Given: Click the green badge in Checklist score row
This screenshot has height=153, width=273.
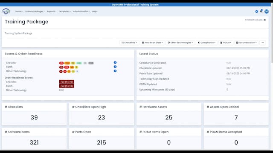Looking at the screenshot, I should 79,63.
